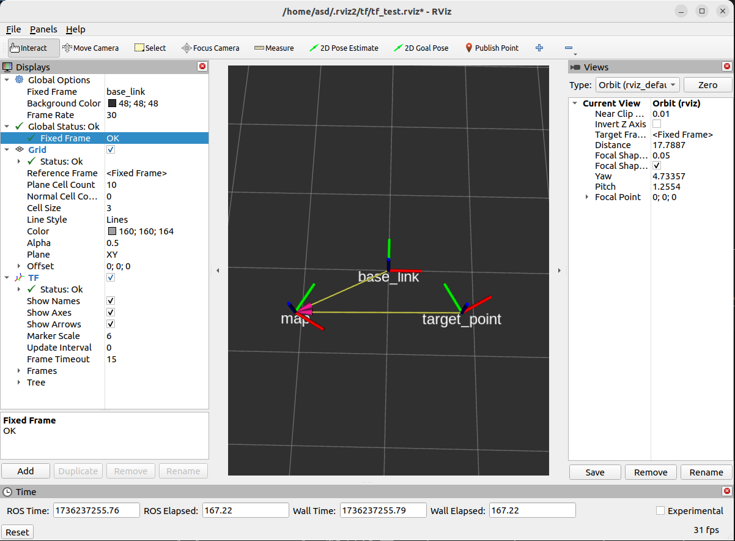The width and height of the screenshot is (735, 541).
Task: Click the Grid Color swatch
Action: pos(112,231)
